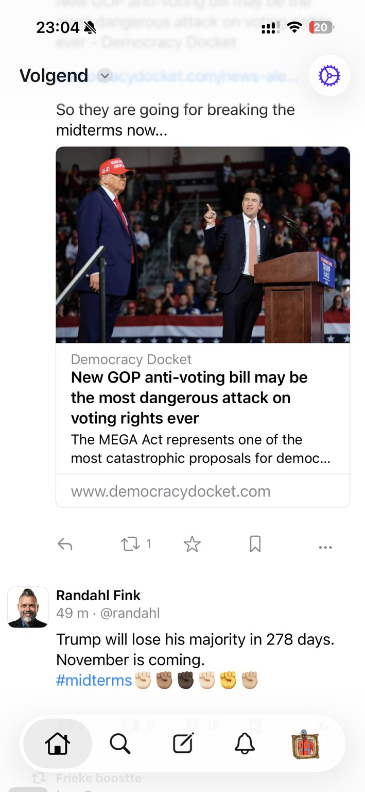The width and height of the screenshot is (365, 792).
Task: Tap the reply arrow icon under the post
Action: [65, 544]
